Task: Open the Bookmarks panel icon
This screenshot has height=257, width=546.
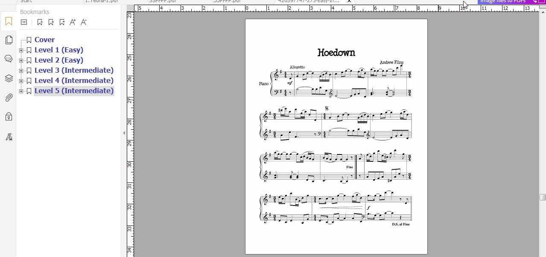Action: coord(9,21)
